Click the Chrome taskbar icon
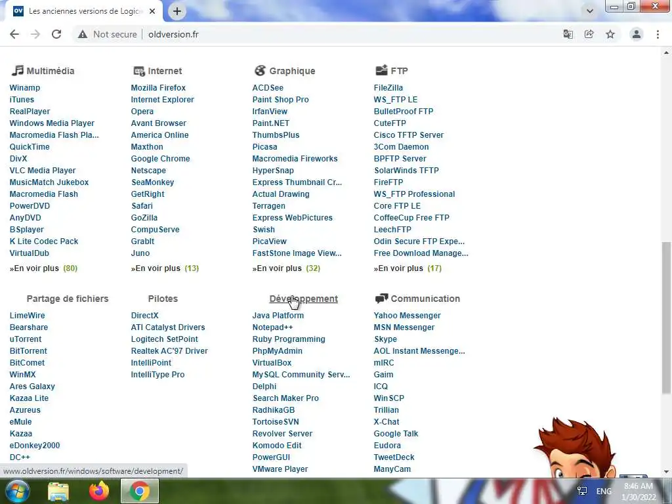This screenshot has height=504, width=672. [x=140, y=491]
